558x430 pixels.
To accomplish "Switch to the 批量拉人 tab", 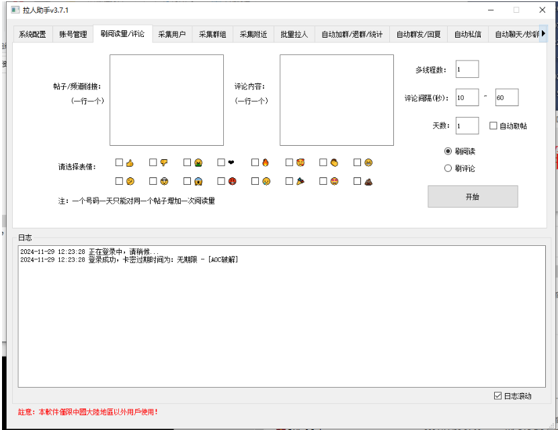I will coord(291,34).
